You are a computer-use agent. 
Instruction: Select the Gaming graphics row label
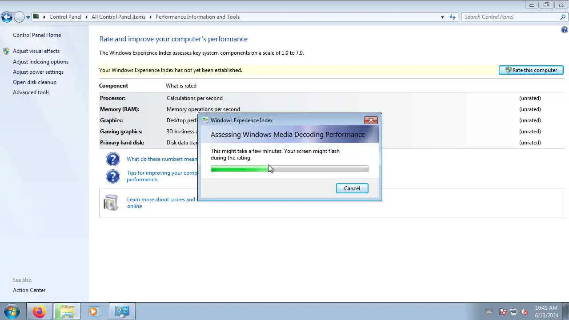[121, 132]
